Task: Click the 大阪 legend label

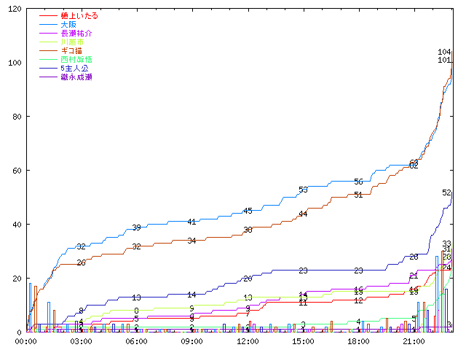Action: click(x=69, y=25)
